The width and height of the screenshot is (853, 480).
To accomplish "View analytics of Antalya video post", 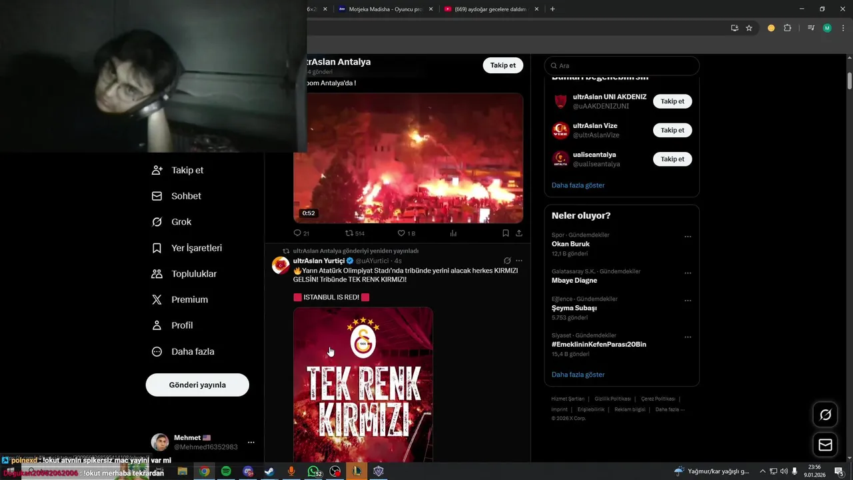I will [x=454, y=233].
